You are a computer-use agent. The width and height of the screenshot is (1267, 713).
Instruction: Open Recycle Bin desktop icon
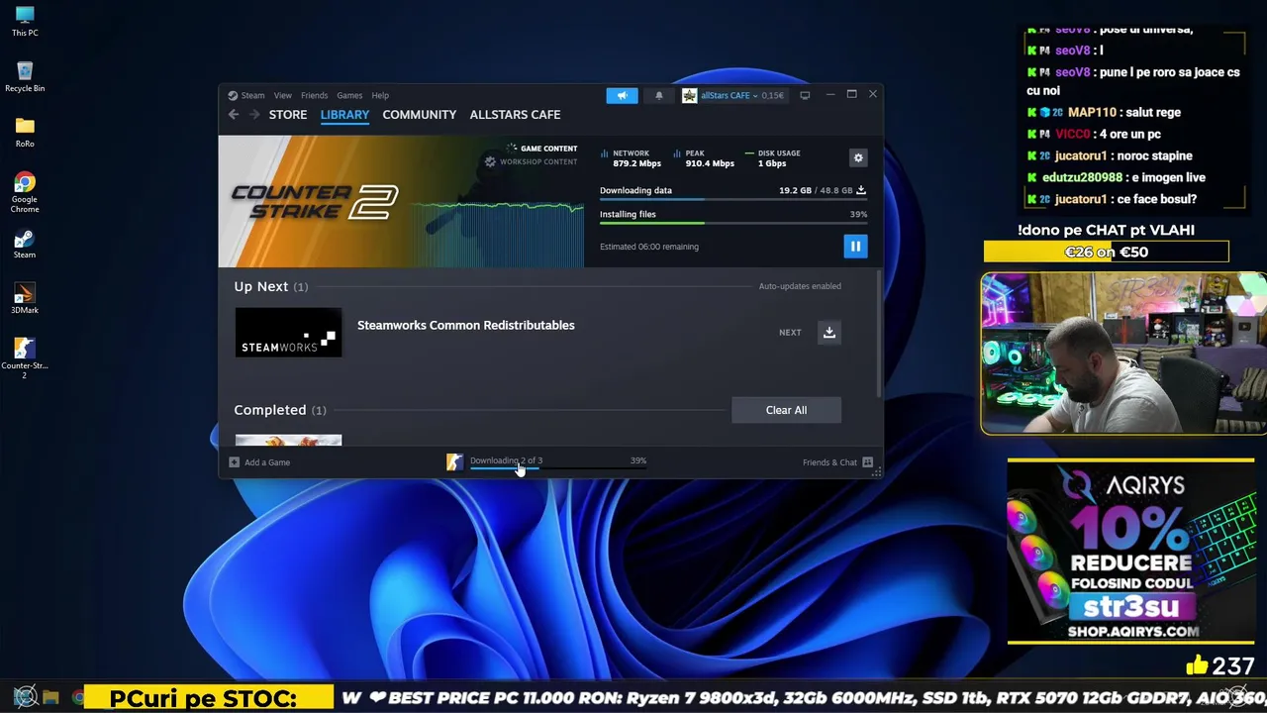[25, 77]
